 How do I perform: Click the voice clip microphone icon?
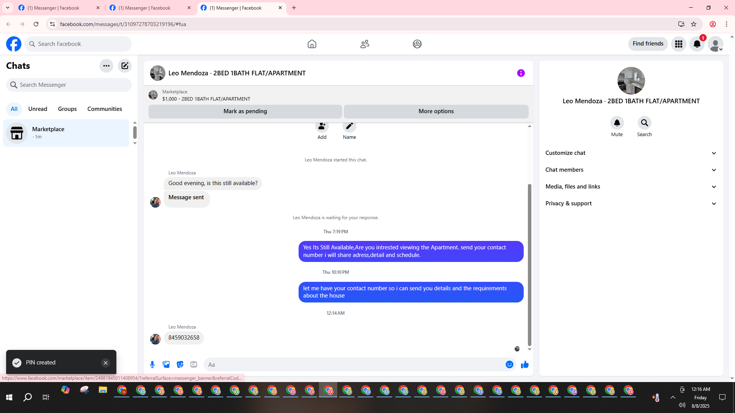[152, 364]
